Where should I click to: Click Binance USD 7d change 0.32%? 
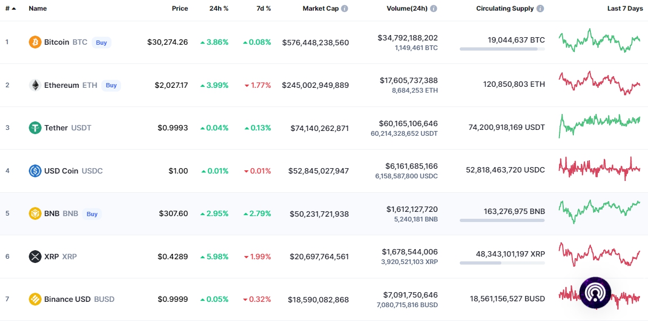pyautogui.click(x=258, y=299)
